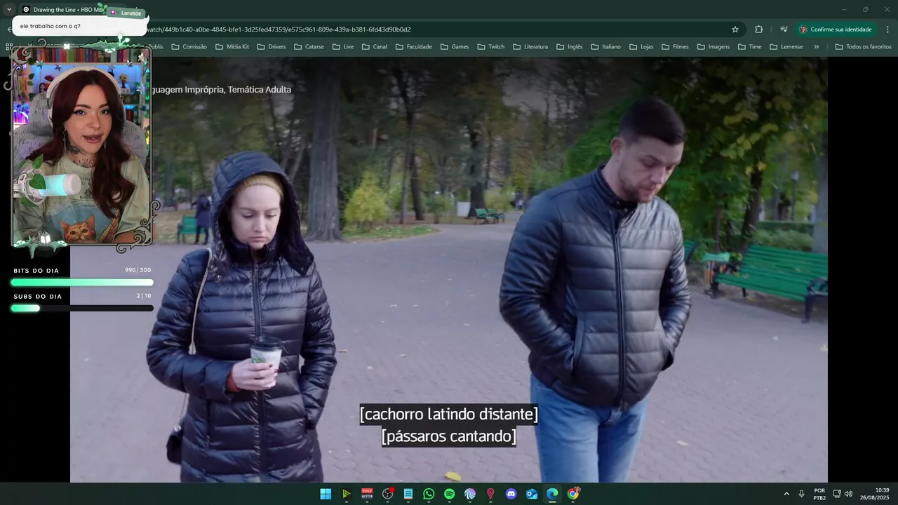Open the network/display tray icon
Image resolution: width=898 pixels, height=505 pixels.
[837, 494]
